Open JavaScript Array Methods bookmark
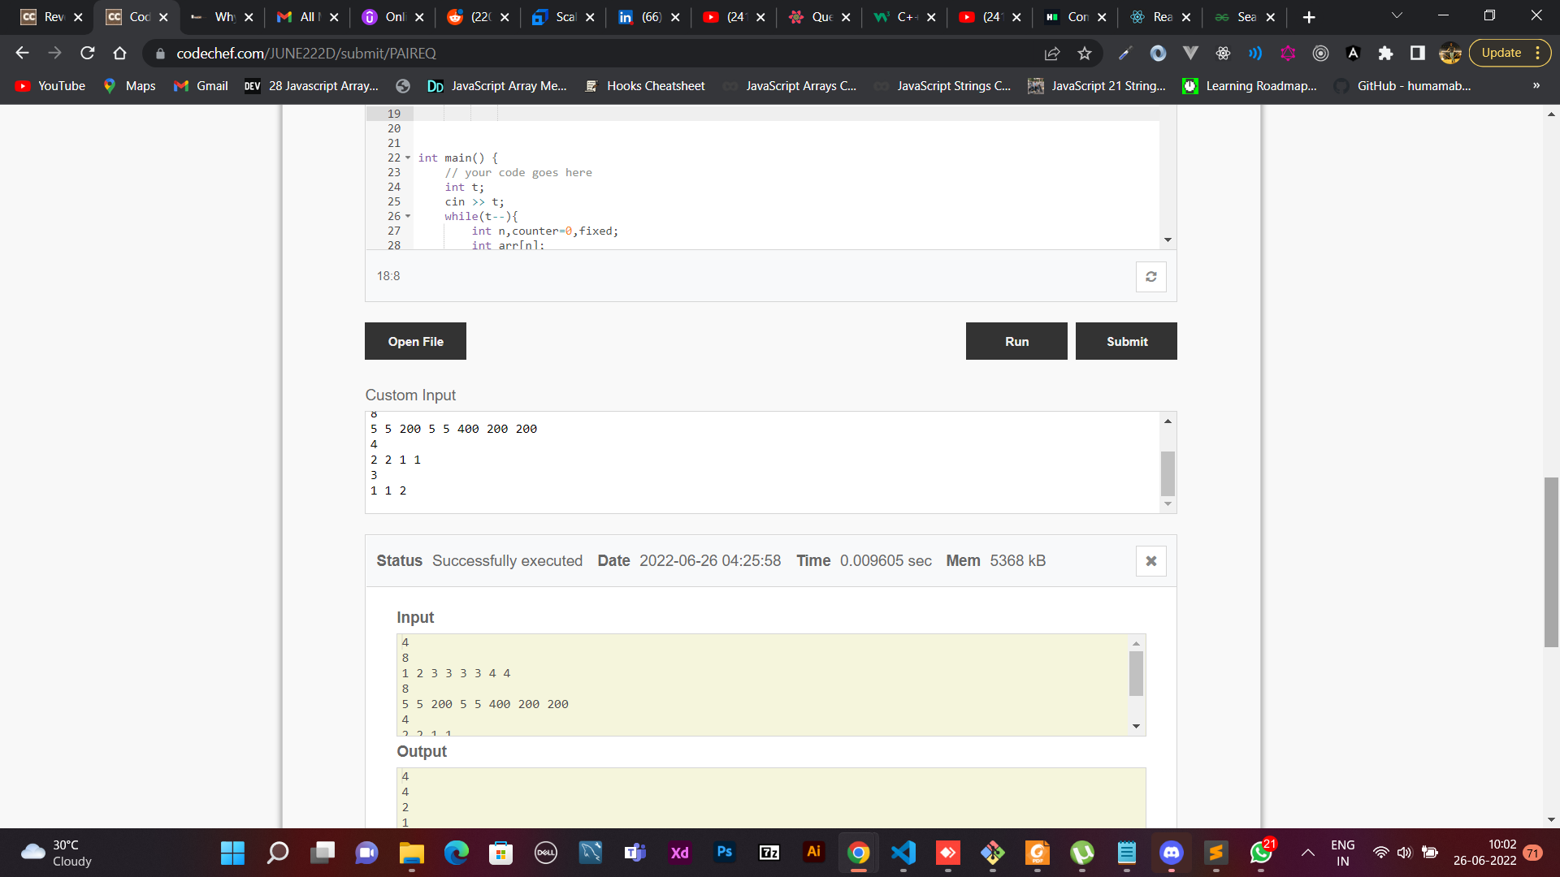The height and width of the screenshot is (877, 1560). (x=496, y=86)
